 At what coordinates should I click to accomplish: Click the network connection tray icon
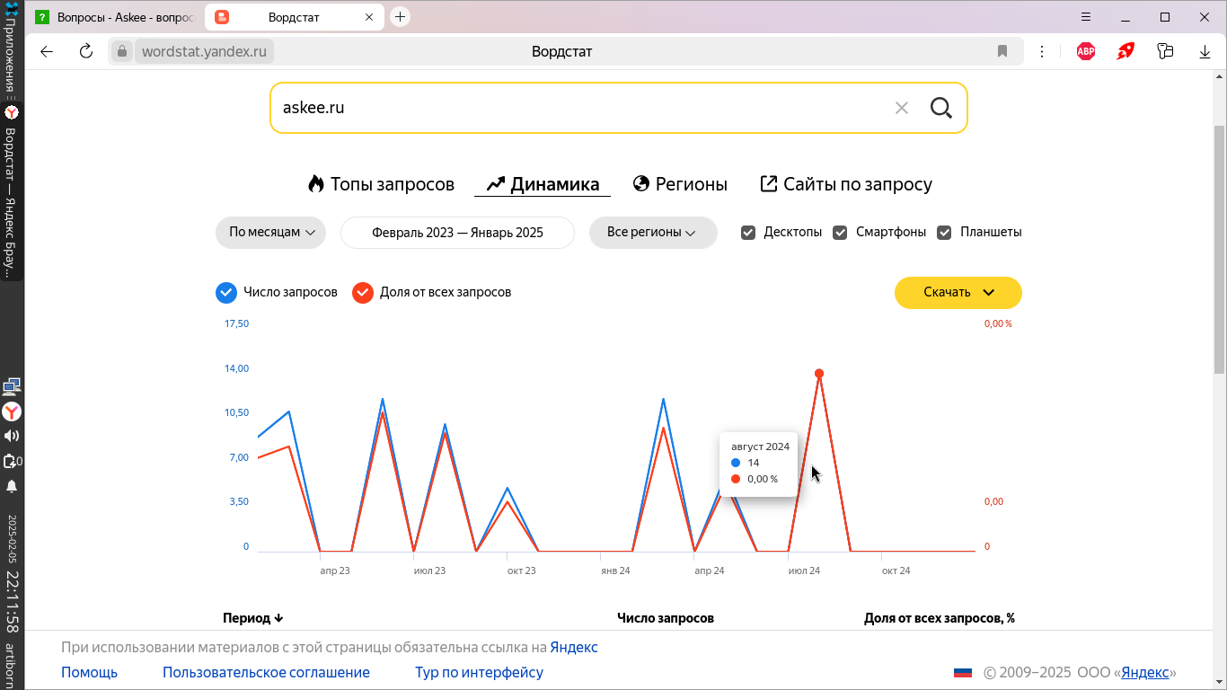pos(12,387)
